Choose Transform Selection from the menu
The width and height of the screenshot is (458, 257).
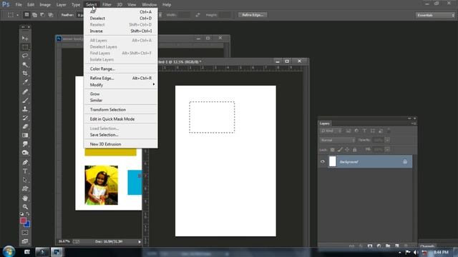[121, 109]
